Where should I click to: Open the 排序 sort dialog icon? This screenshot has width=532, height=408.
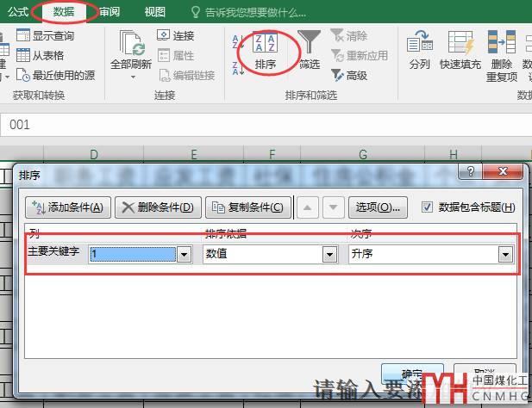(x=266, y=51)
